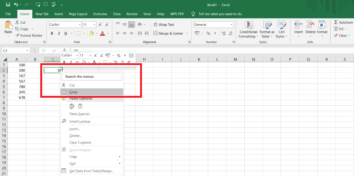The image size is (354, 176).
Task: Switch to the Insert tab
Action: (59, 14)
